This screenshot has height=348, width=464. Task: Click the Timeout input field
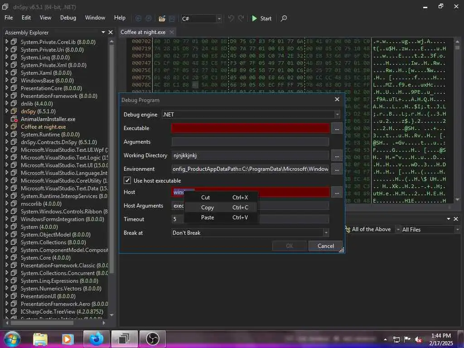[250, 219]
